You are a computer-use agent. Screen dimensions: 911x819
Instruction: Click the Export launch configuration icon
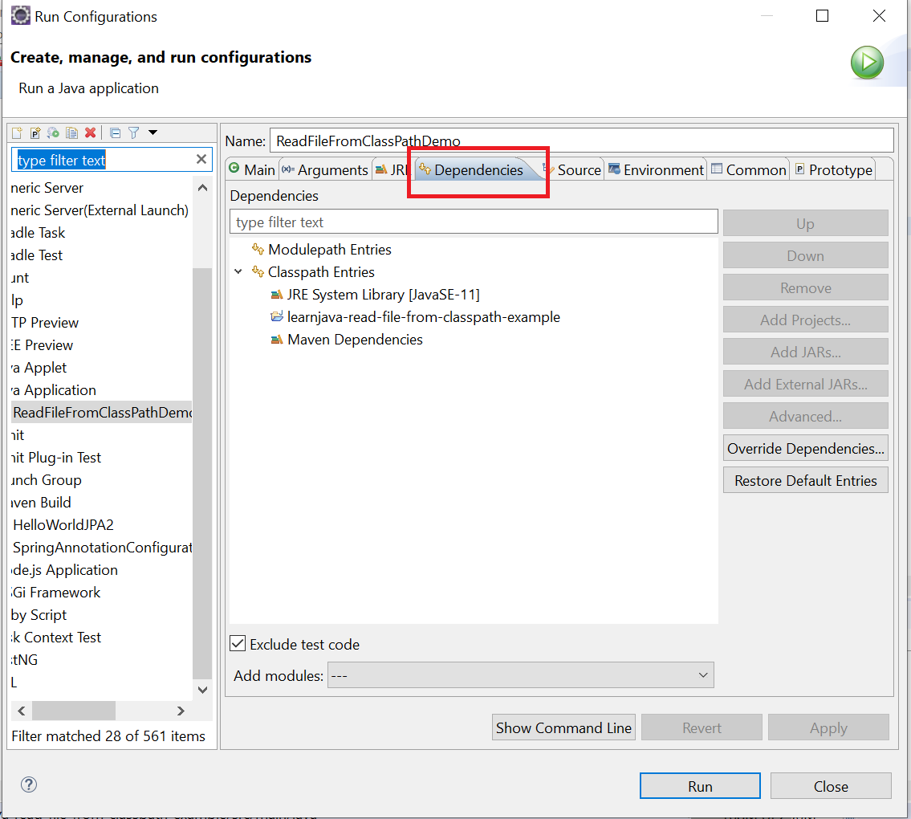54,133
